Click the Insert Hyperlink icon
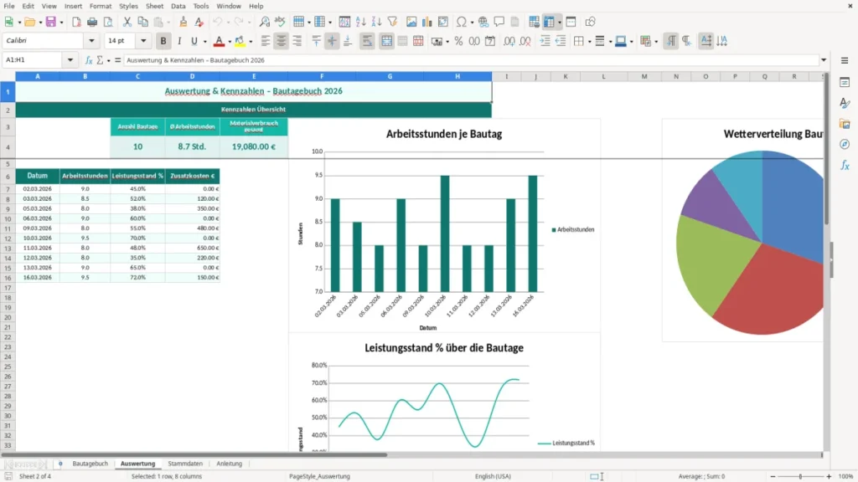The width and height of the screenshot is (858, 482). [x=483, y=22]
